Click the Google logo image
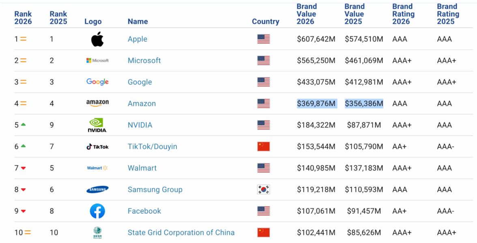 point(97,82)
